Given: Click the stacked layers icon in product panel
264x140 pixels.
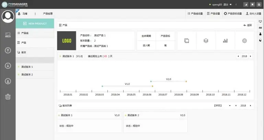Looking at the screenshot, I should [206, 40].
